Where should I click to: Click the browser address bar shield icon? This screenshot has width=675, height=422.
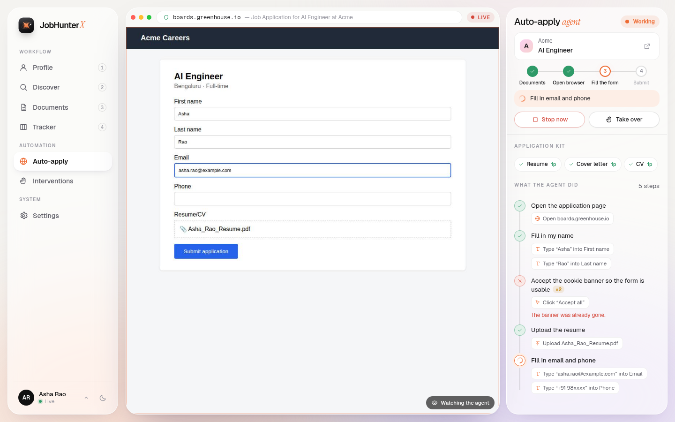[166, 17]
